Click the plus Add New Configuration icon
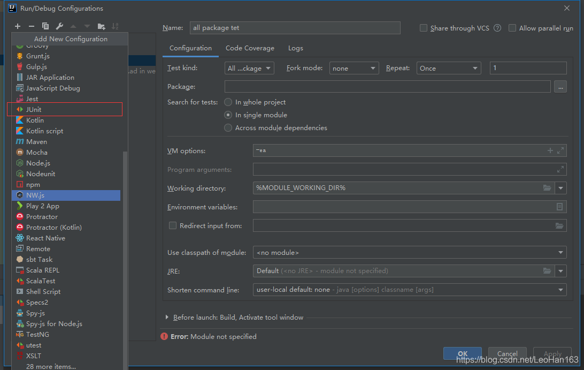The width and height of the screenshot is (584, 370). point(18,26)
